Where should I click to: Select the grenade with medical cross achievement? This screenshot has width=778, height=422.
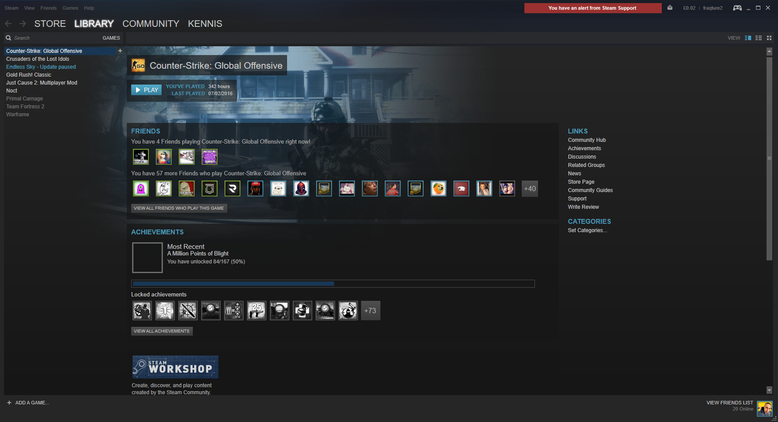coord(302,311)
